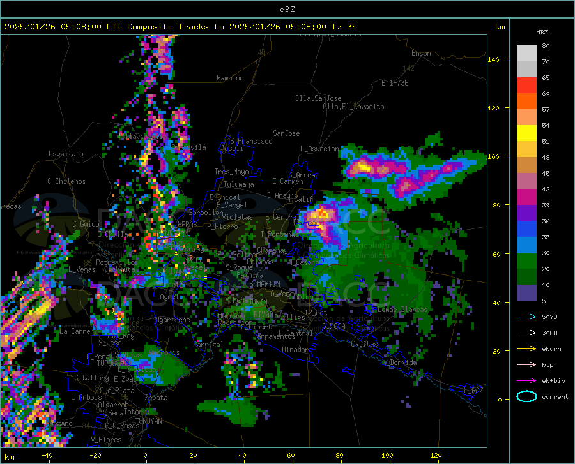This screenshot has height=464, width=575.
Task: Click the L_Arboles map label
Action: (x=86, y=397)
